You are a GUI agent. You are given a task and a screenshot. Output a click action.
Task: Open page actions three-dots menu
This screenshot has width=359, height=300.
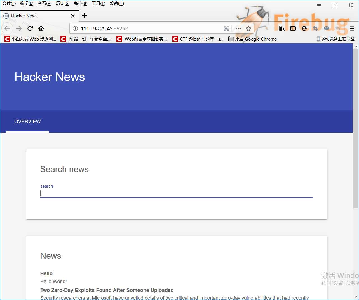238,28
